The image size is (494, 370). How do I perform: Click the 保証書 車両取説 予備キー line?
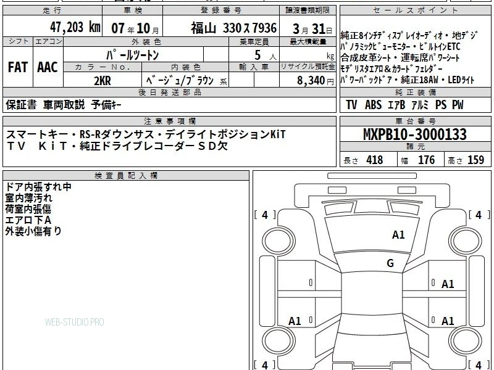pyautogui.click(x=63, y=105)
